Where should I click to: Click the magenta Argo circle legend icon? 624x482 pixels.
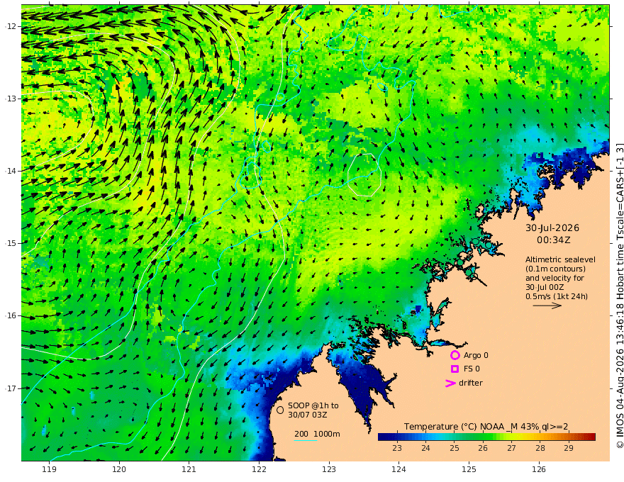455,355
